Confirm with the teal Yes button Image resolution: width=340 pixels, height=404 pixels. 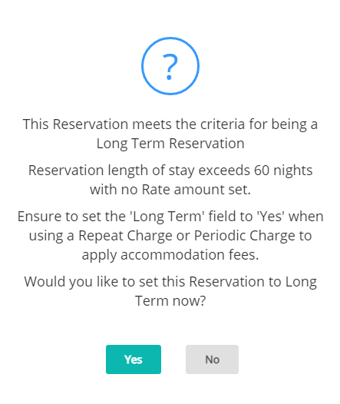pos(134,359)
